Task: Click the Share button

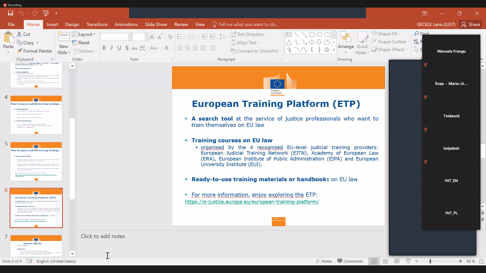Action: point(471,25)
